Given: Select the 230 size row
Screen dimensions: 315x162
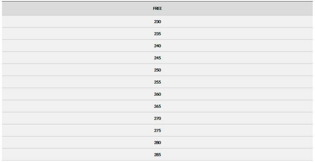Looking at the screenshot, I should click(157, 22).
